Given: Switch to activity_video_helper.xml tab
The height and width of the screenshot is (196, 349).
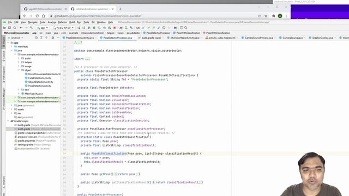Looking at the screenshot, I should pos(222,38).
